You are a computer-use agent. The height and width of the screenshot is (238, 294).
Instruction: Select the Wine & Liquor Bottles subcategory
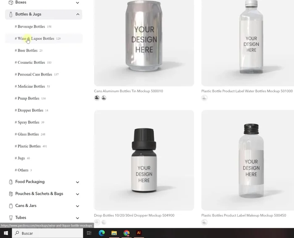[x=36, y=39]
